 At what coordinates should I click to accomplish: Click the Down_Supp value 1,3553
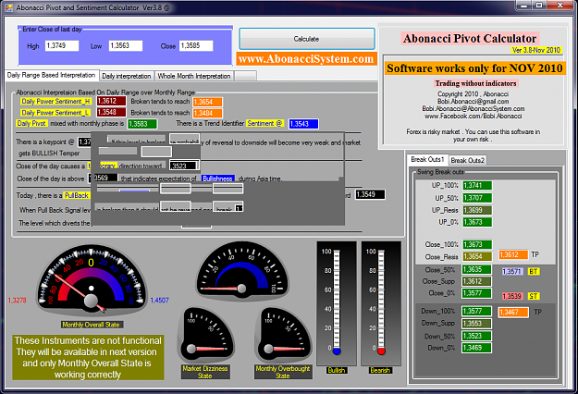(x=477, y=324)
